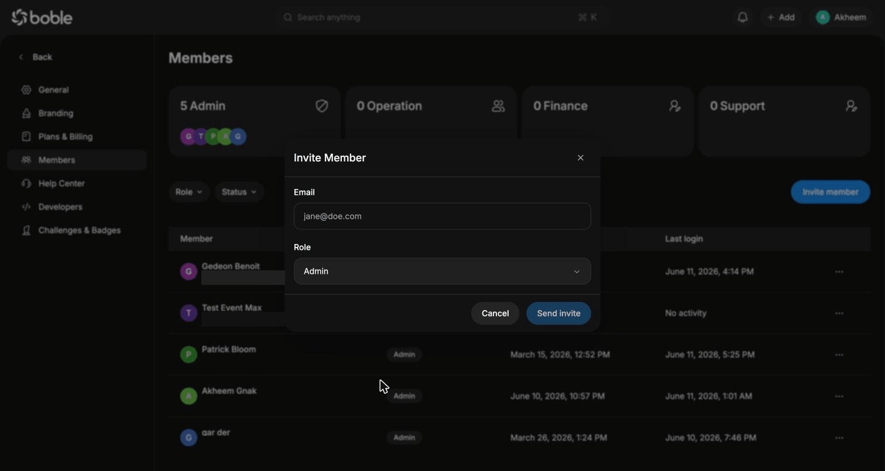Close the Invite Member dialog
Viewport: 885px width, 471px height.
point(581,158)
